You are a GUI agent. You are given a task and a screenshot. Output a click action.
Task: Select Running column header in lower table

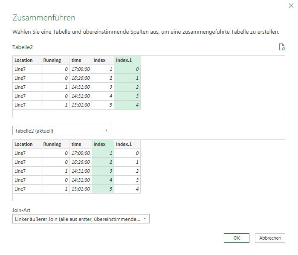click(55, 144)
